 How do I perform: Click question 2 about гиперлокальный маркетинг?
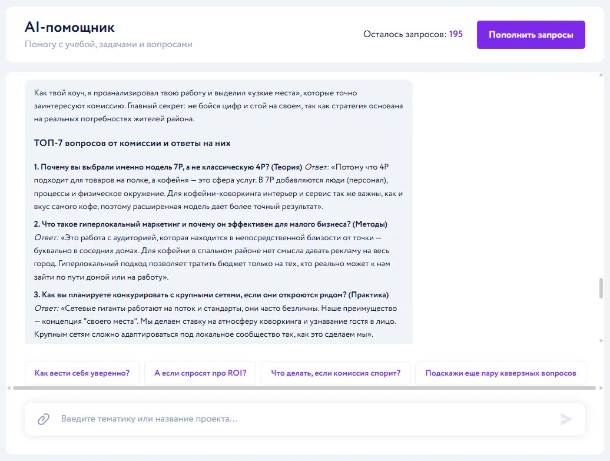click(210, 224)
